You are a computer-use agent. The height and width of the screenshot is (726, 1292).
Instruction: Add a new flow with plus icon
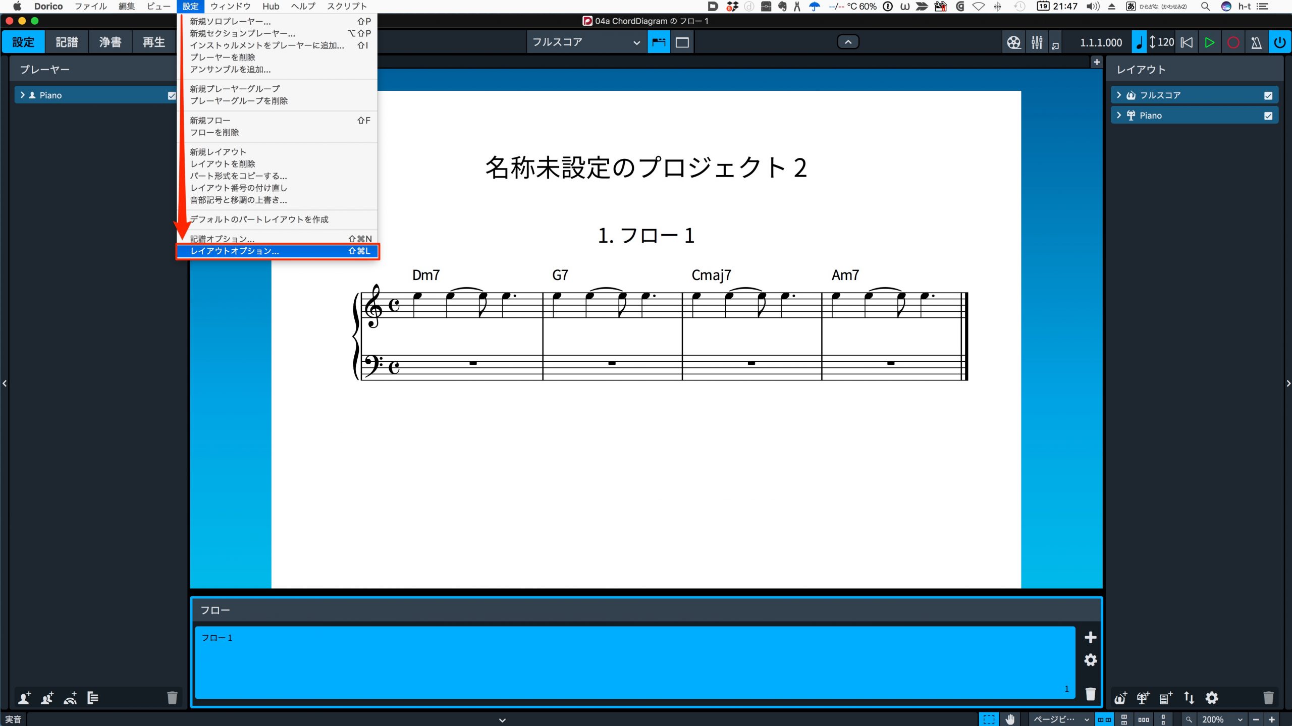click(x=1090, y=637)
